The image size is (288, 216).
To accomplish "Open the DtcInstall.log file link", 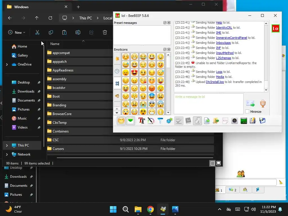I will [x=215, y=82].
